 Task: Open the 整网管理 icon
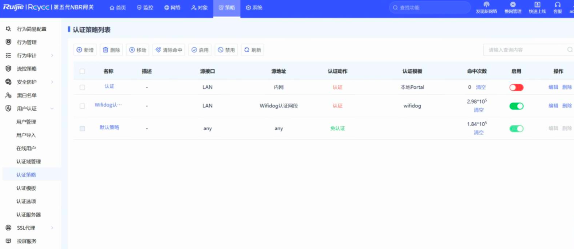pyautogui.click(x=513, y=5)
